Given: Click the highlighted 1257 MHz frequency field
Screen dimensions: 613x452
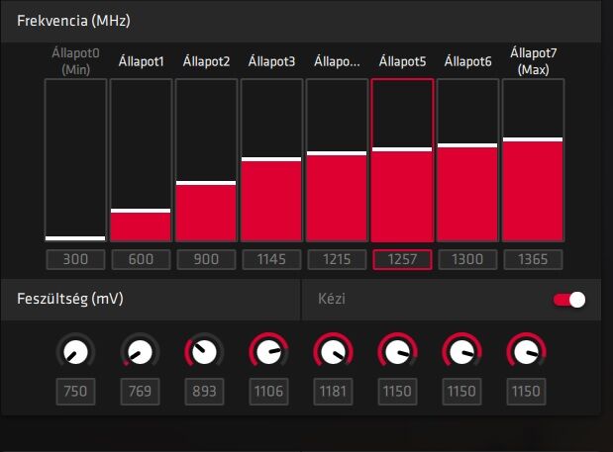Looking at the screenshot, I should click(x=402, y=259).
